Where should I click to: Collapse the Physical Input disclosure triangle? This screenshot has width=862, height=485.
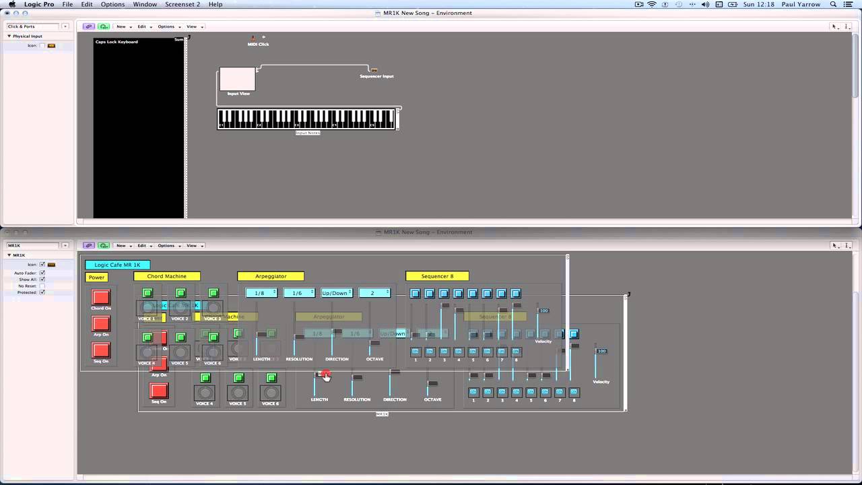pyautogui.click(x=9, y=36)
